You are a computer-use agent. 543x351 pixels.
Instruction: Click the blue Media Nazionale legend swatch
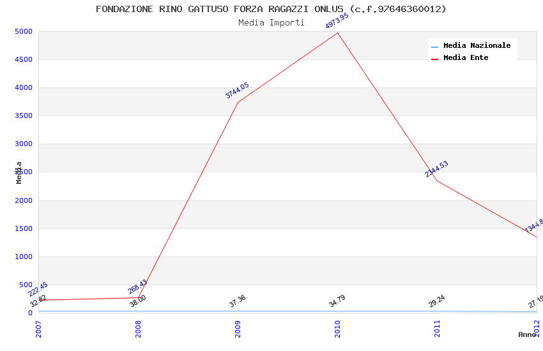[x=434, y=47]
